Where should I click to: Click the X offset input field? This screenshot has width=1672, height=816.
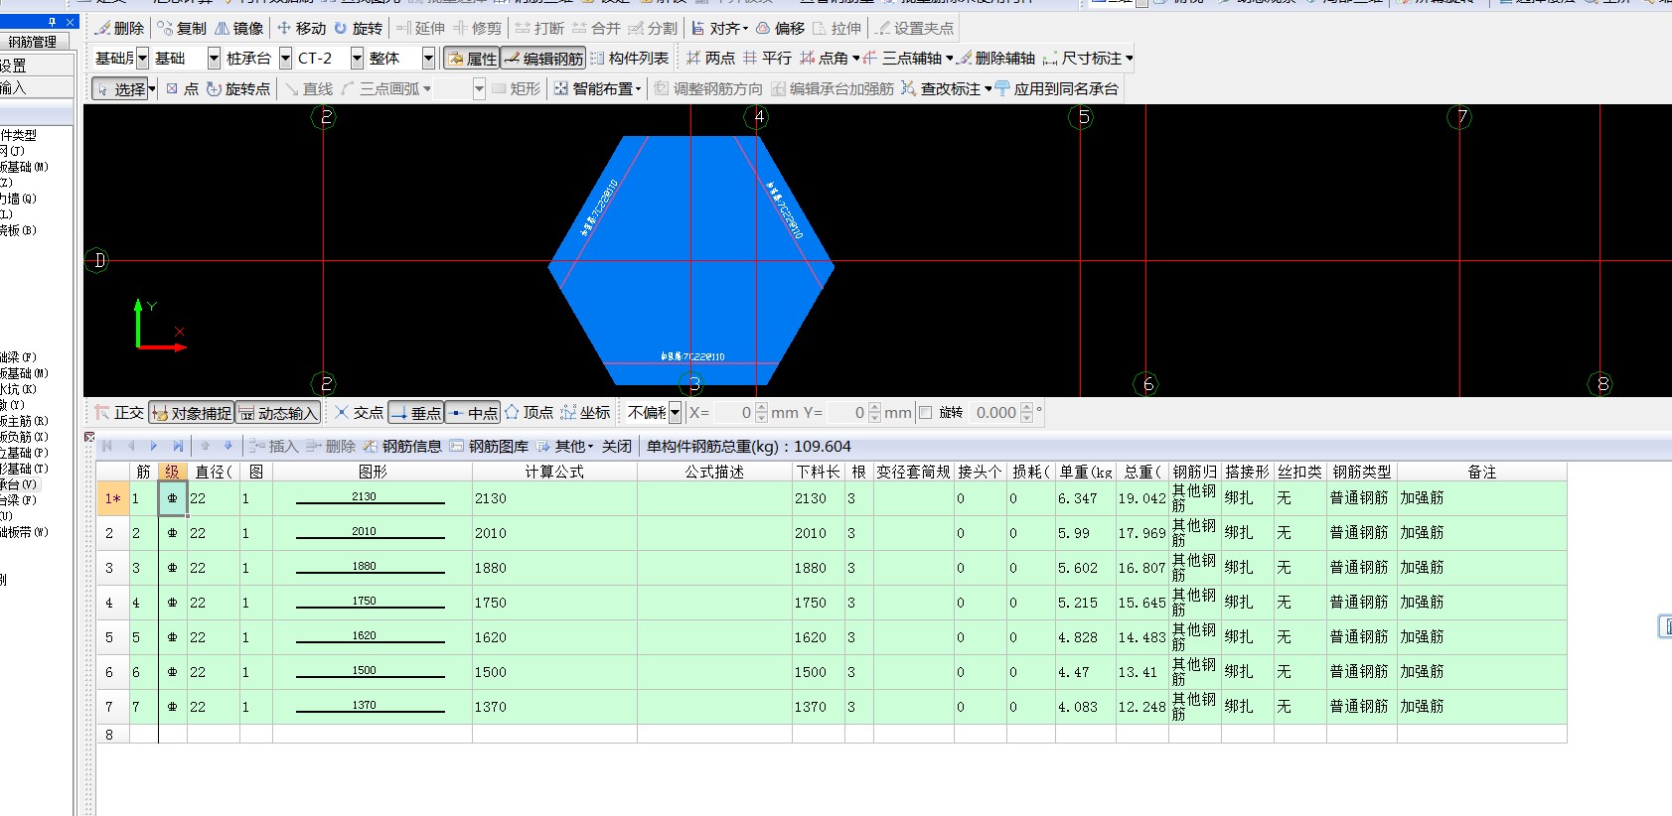pos(733,412)
